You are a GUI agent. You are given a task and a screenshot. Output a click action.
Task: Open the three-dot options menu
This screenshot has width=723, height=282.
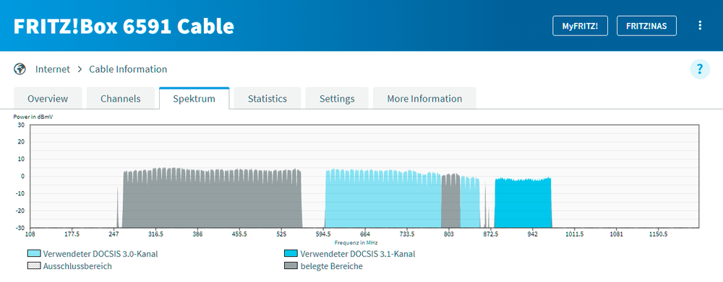click(x=699, y=26)
